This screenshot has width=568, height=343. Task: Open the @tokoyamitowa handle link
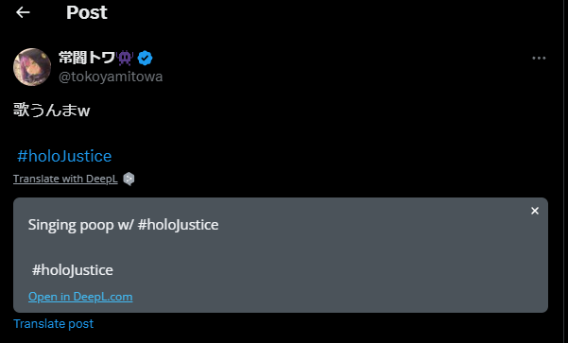[x=111, y=77]
